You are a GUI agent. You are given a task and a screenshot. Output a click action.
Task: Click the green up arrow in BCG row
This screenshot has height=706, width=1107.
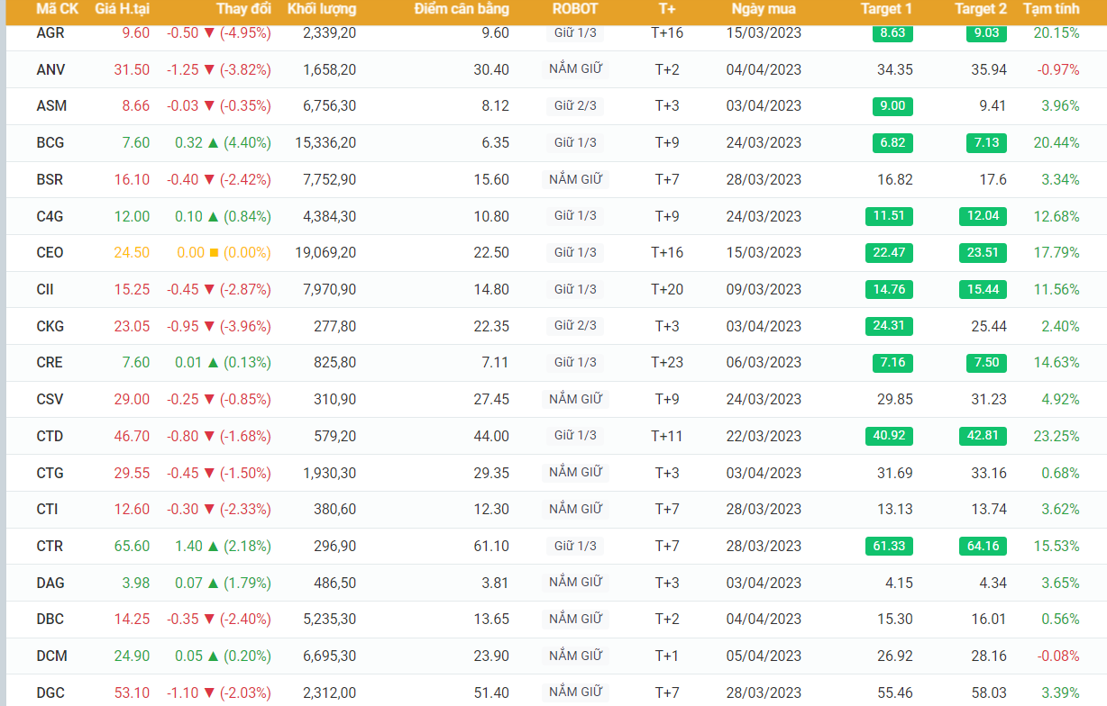(214, 142)
